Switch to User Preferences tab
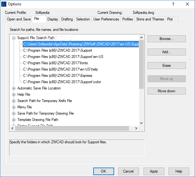The width and height of the screenshot is (195, 177). (106, 19)
